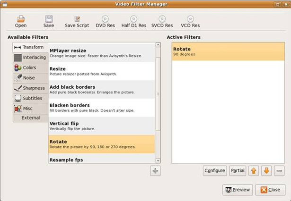291x201 pixels.
Task: Add selected filter with plus button
Action: click(155, 171)
